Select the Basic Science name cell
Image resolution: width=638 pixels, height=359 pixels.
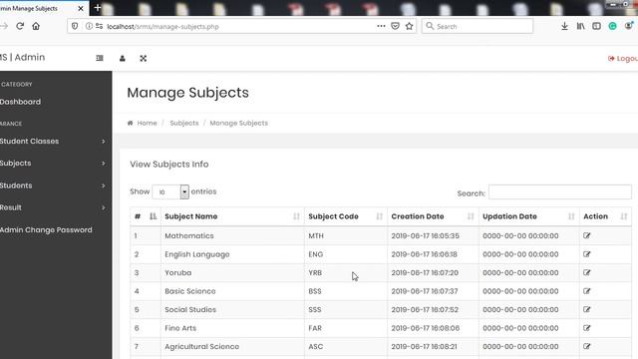pyautogui.click(x=232, y=291)
